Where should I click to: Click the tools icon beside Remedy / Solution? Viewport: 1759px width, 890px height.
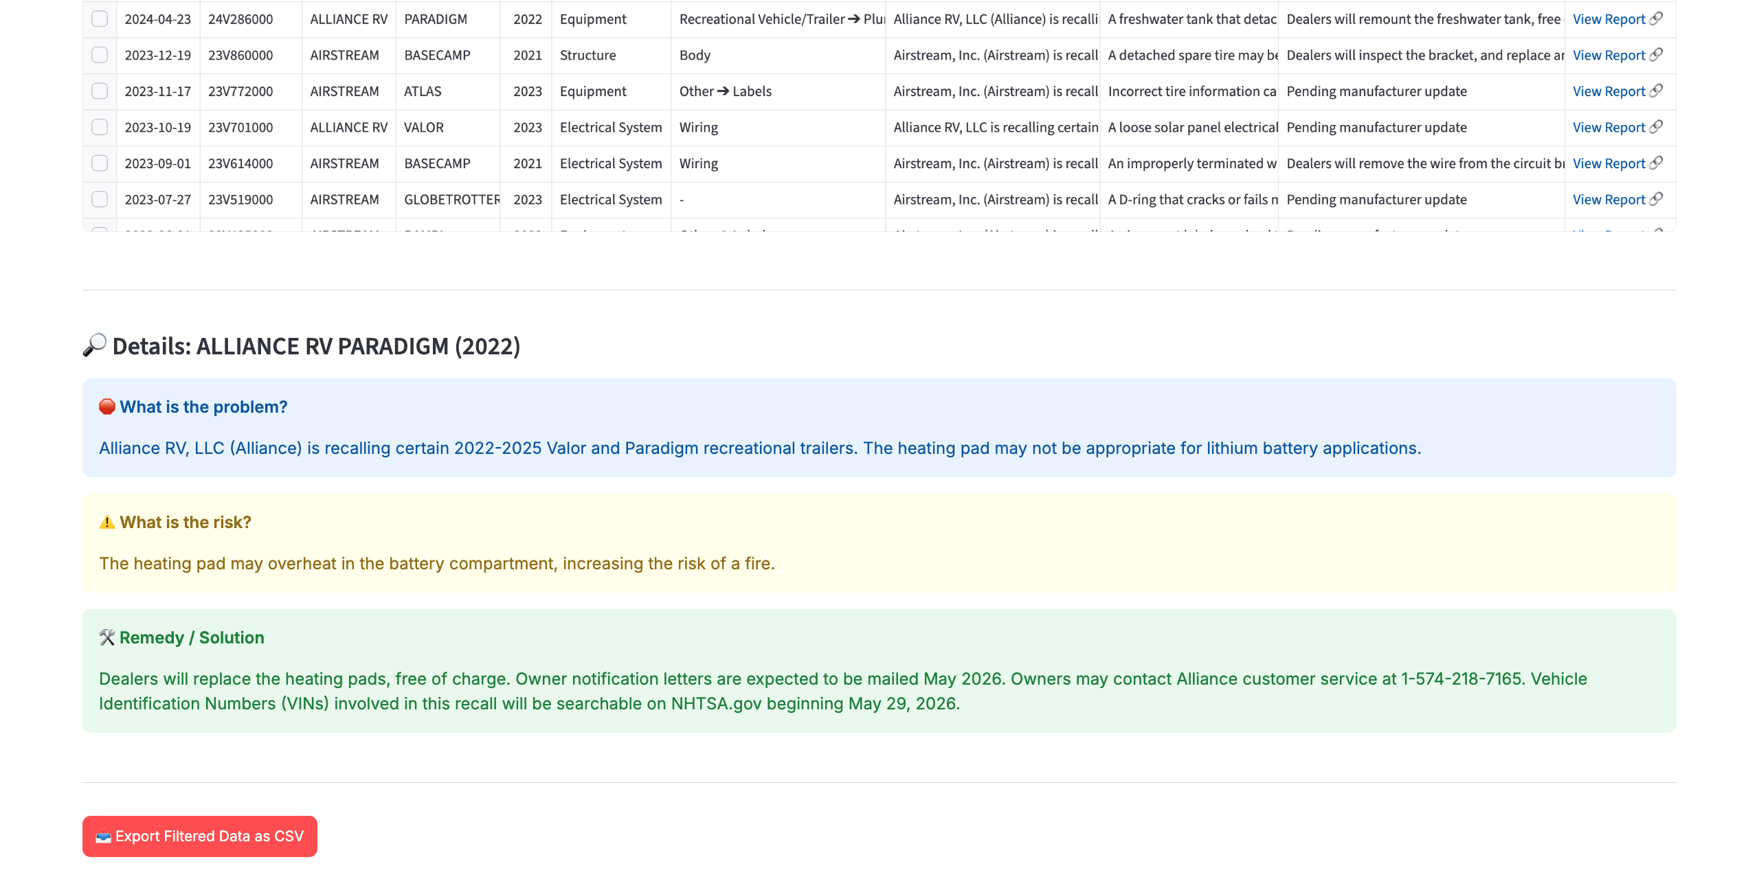click(x=107, y=637)
